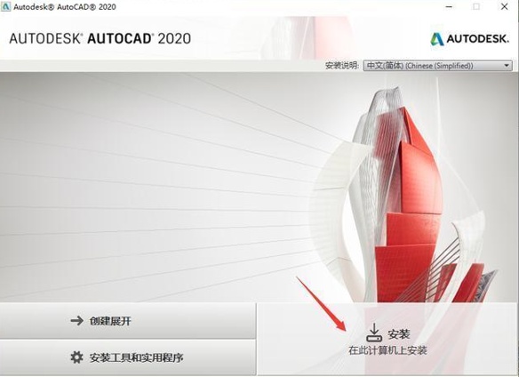Click the gear icon beside 安装工具和实用程序
519x377 pixels.
coord(76,357)
